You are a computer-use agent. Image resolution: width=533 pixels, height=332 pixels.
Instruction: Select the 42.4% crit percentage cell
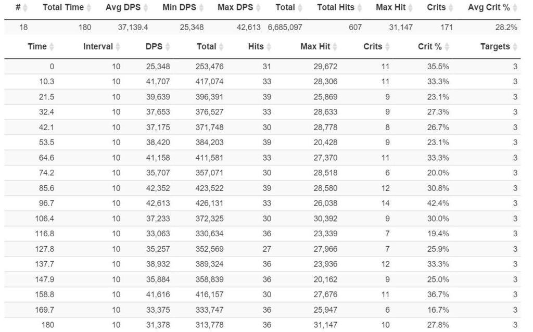click(438, 203)
